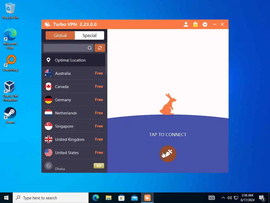Screen dimensions: 270x203
Task: Click the United States flag icon
Action: coord(49,153)
